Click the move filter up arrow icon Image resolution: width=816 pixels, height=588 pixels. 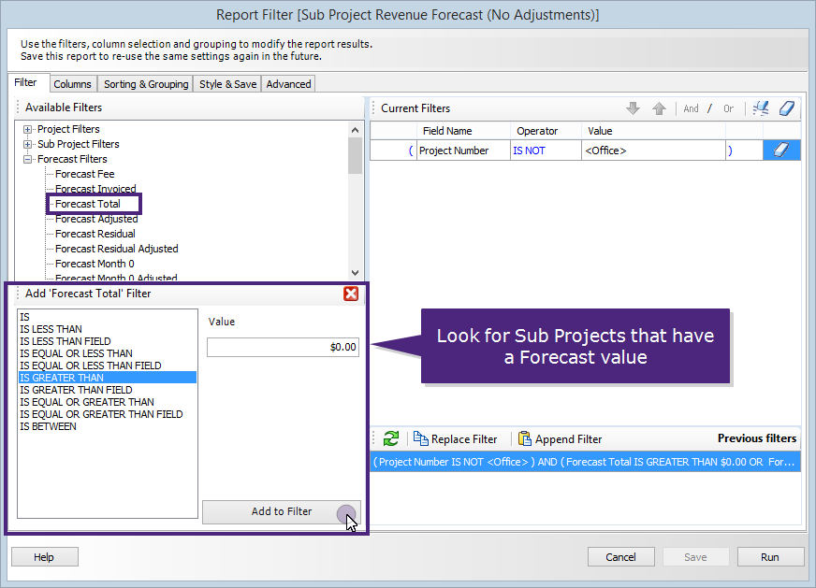tap(659, 108)
